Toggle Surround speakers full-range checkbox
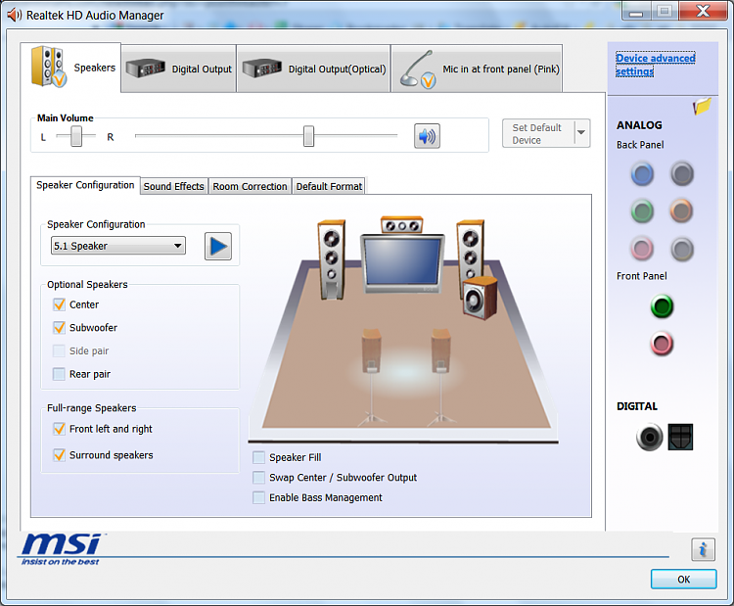Screen dimensions: 734x606 pyautogui.click(x=59, y=455)
